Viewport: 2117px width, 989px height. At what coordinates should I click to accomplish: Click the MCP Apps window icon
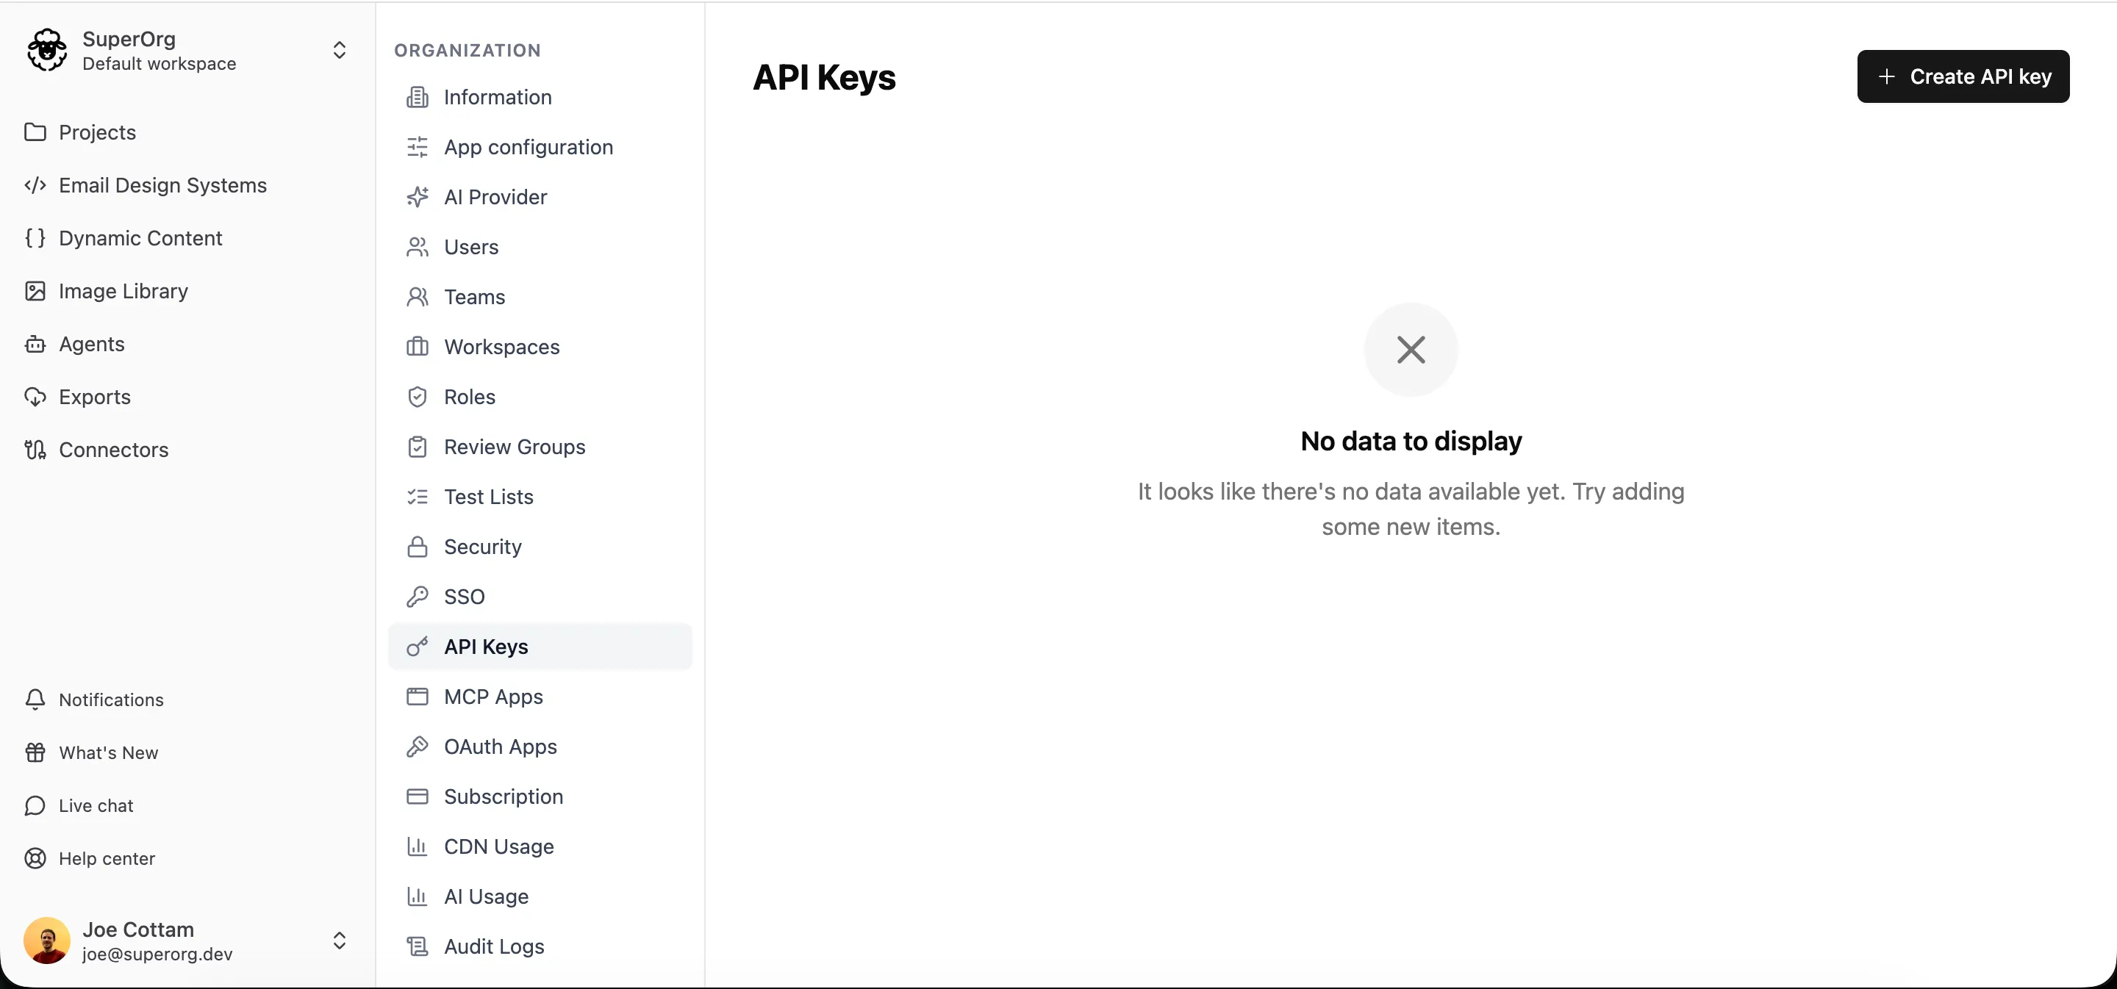418,697
